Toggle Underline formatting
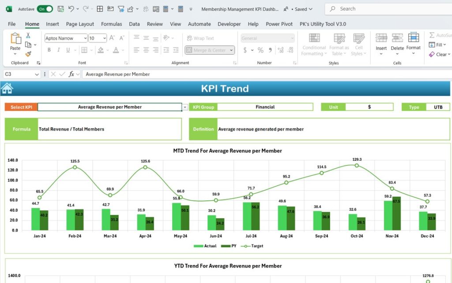Viewport: 452px width, 283px height. click(68, 50)
